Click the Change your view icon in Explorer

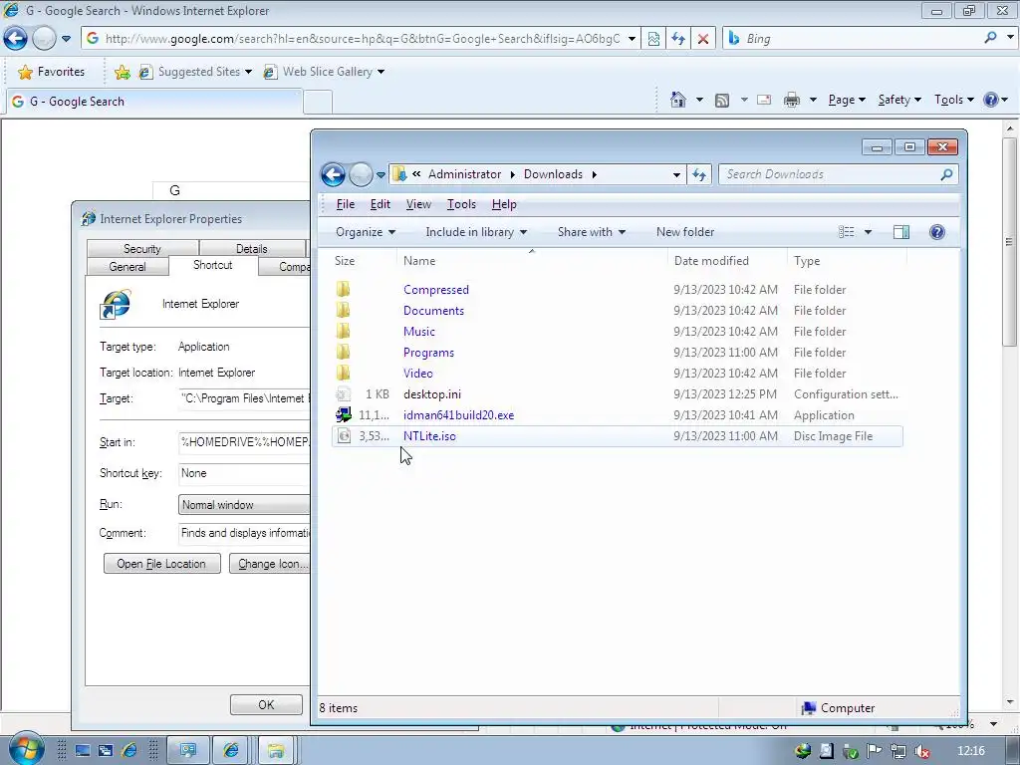[847, 232]
